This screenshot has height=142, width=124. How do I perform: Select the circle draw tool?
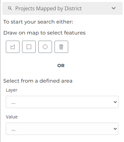pos(45,47)
